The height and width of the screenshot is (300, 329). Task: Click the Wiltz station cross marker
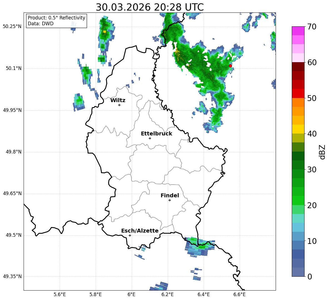(x=119, y=105)
